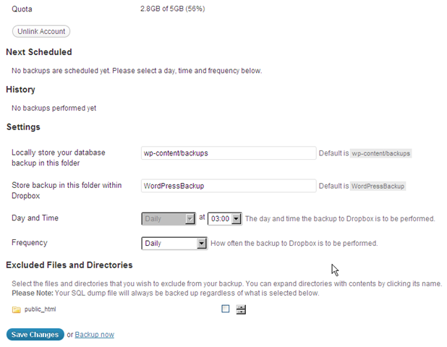
Task: Click the small icon beside public_html checkbox
Action: (x=241, y=309)
